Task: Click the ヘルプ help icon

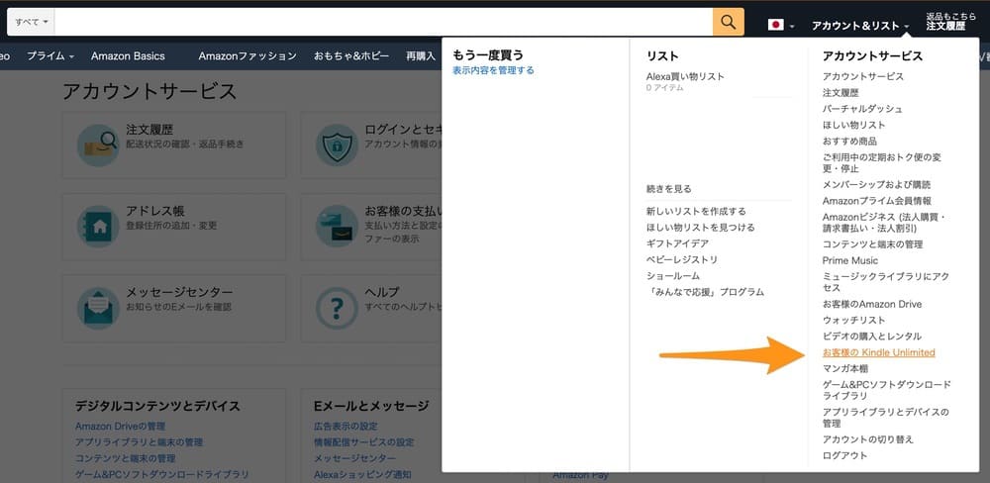Action: click(x=337, y=307)
